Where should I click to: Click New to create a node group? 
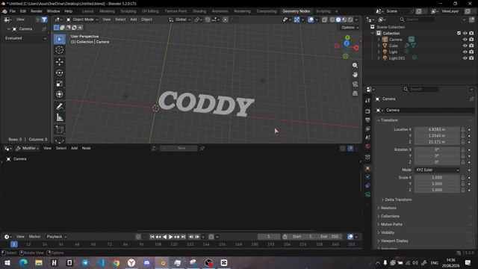pyautogui.click(x=179, y=148)
